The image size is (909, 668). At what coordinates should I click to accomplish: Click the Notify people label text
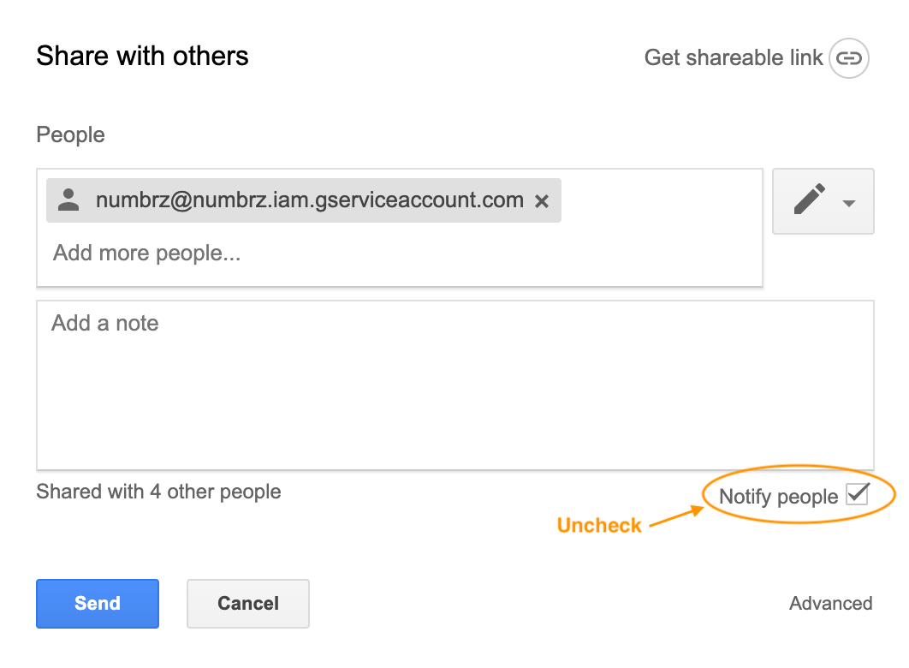click(778, 497)
